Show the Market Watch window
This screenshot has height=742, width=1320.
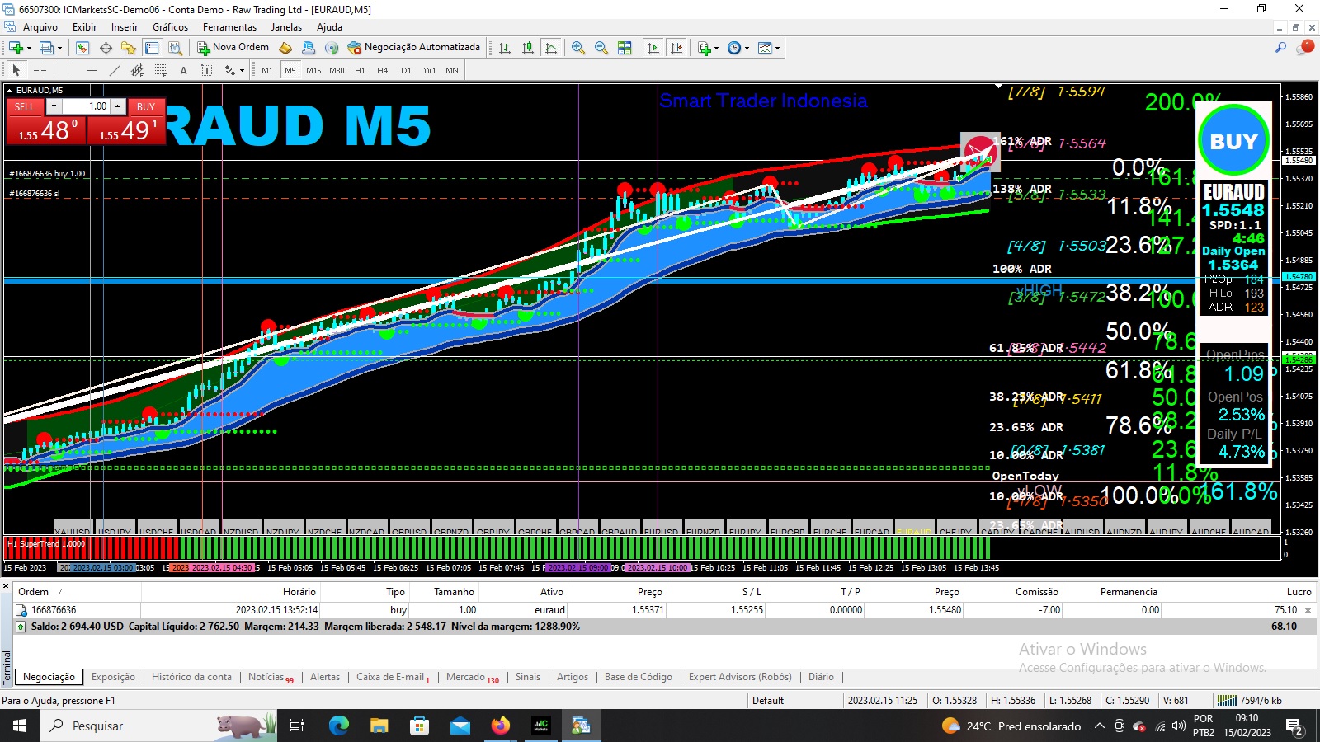82,48
